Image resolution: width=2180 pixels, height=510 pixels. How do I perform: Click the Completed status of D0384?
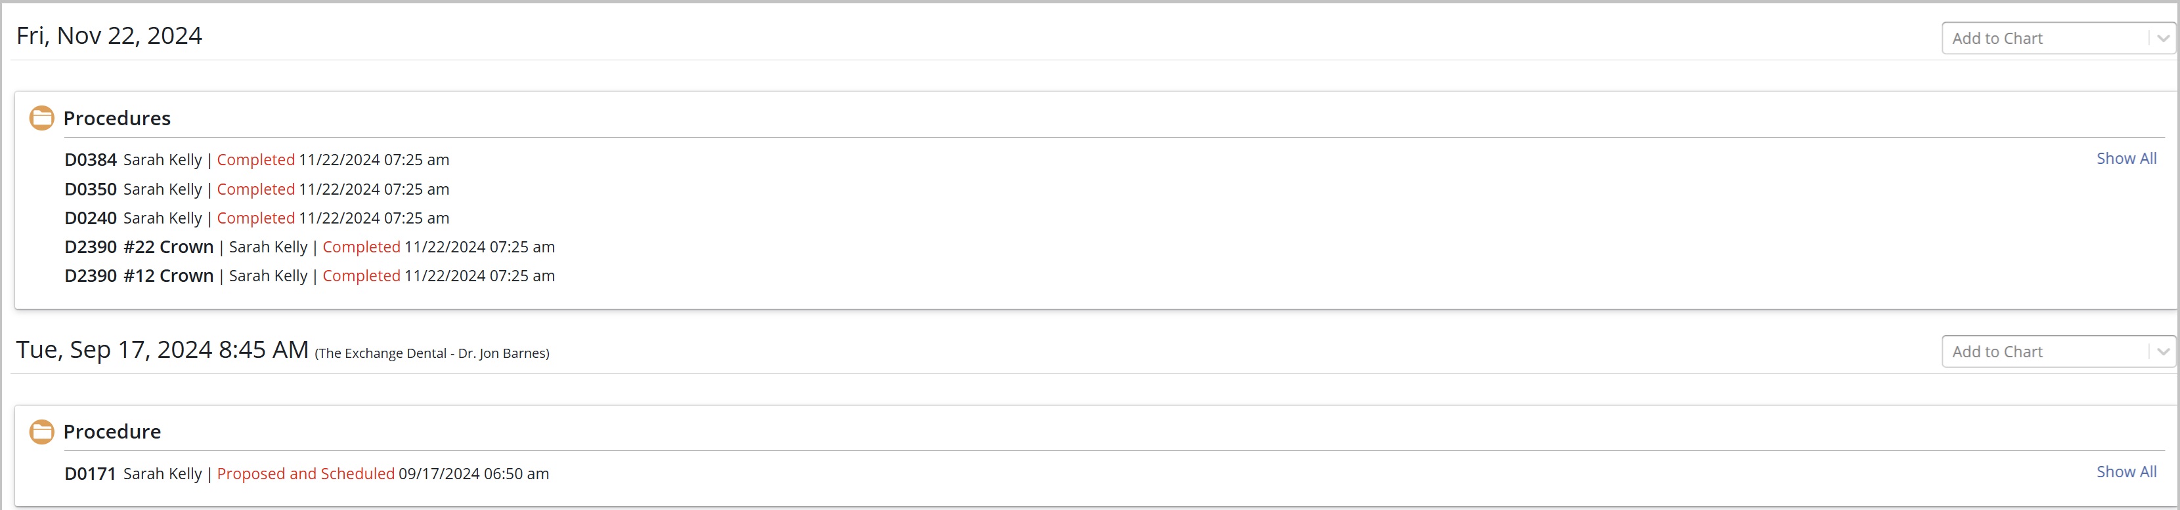(x=255, y=159)
